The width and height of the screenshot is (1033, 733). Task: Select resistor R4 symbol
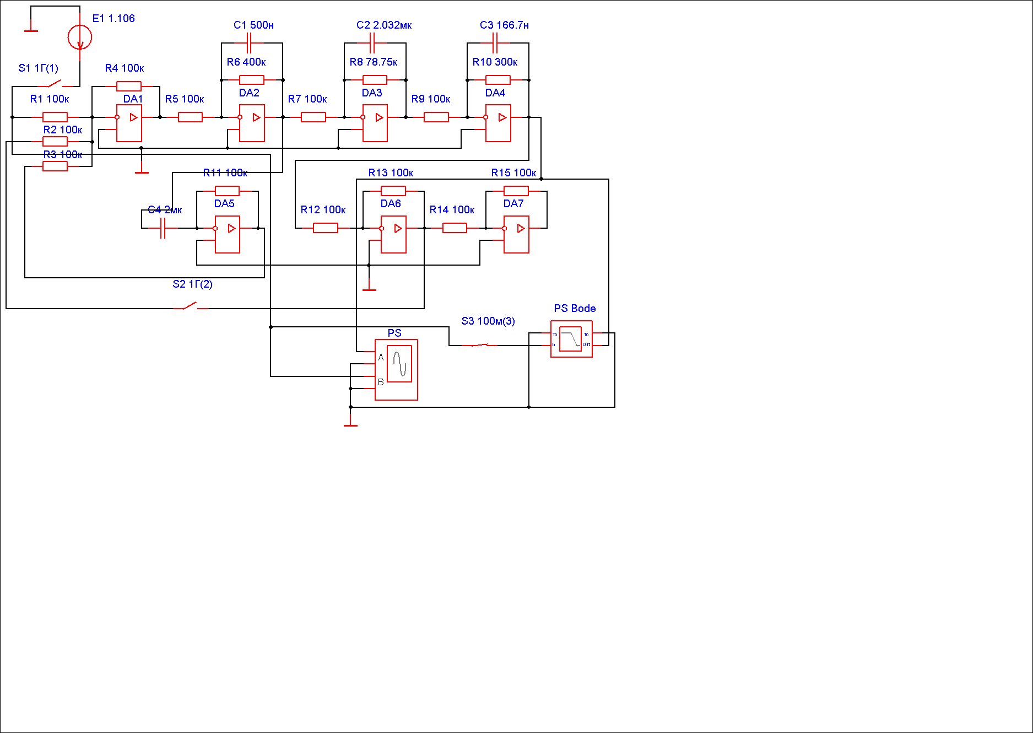129,86
